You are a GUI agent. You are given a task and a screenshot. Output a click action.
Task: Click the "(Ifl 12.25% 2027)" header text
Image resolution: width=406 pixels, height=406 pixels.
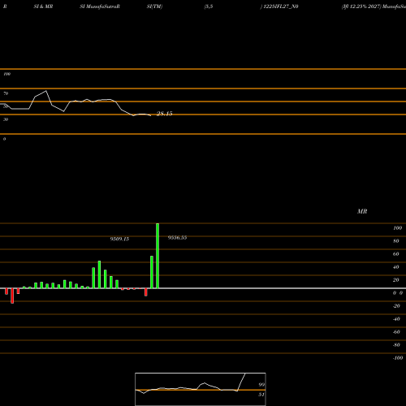tap(361, 6)
